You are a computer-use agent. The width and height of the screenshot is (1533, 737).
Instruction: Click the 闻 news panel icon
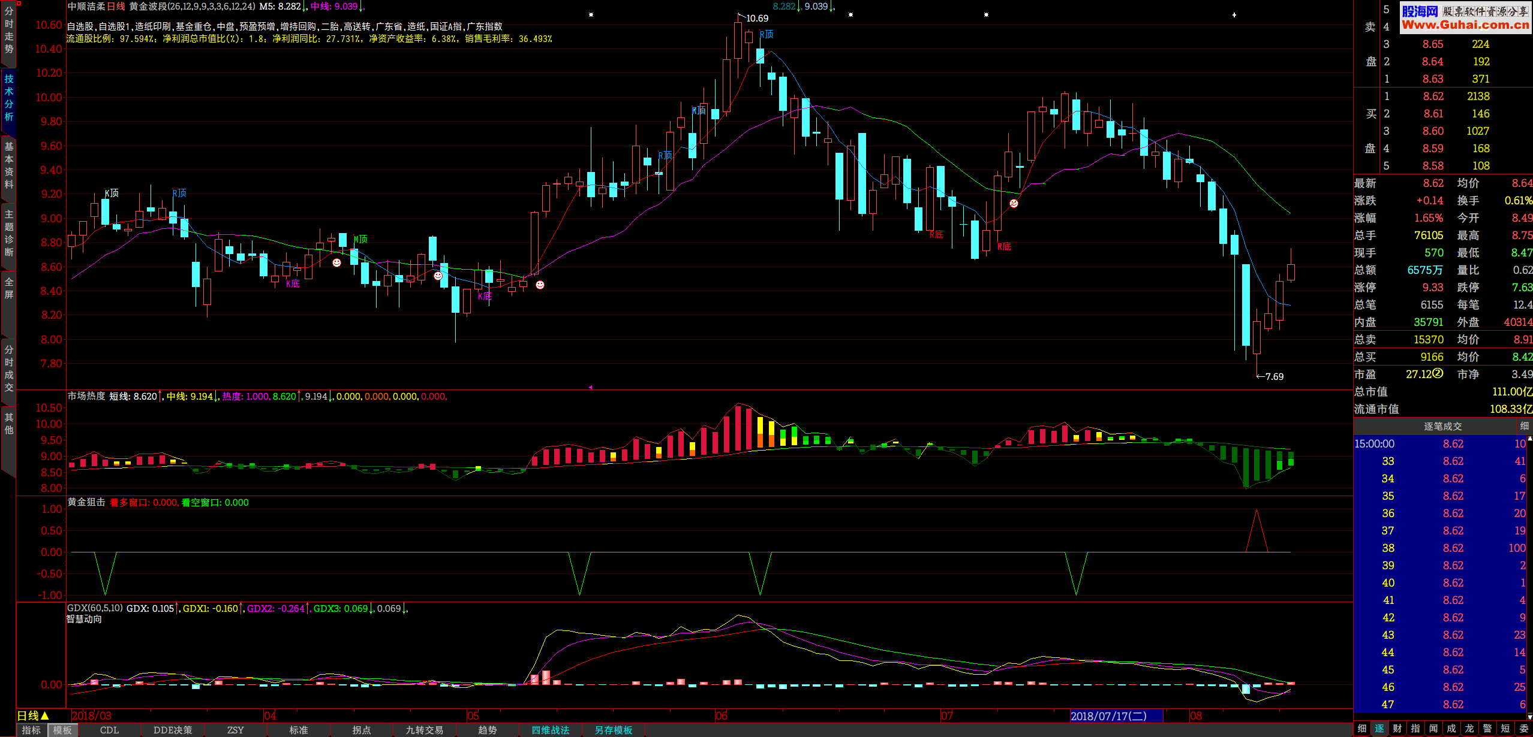pos(1433,729)
